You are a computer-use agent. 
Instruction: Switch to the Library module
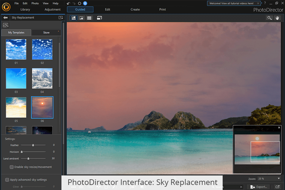click(x=25, y=9)
